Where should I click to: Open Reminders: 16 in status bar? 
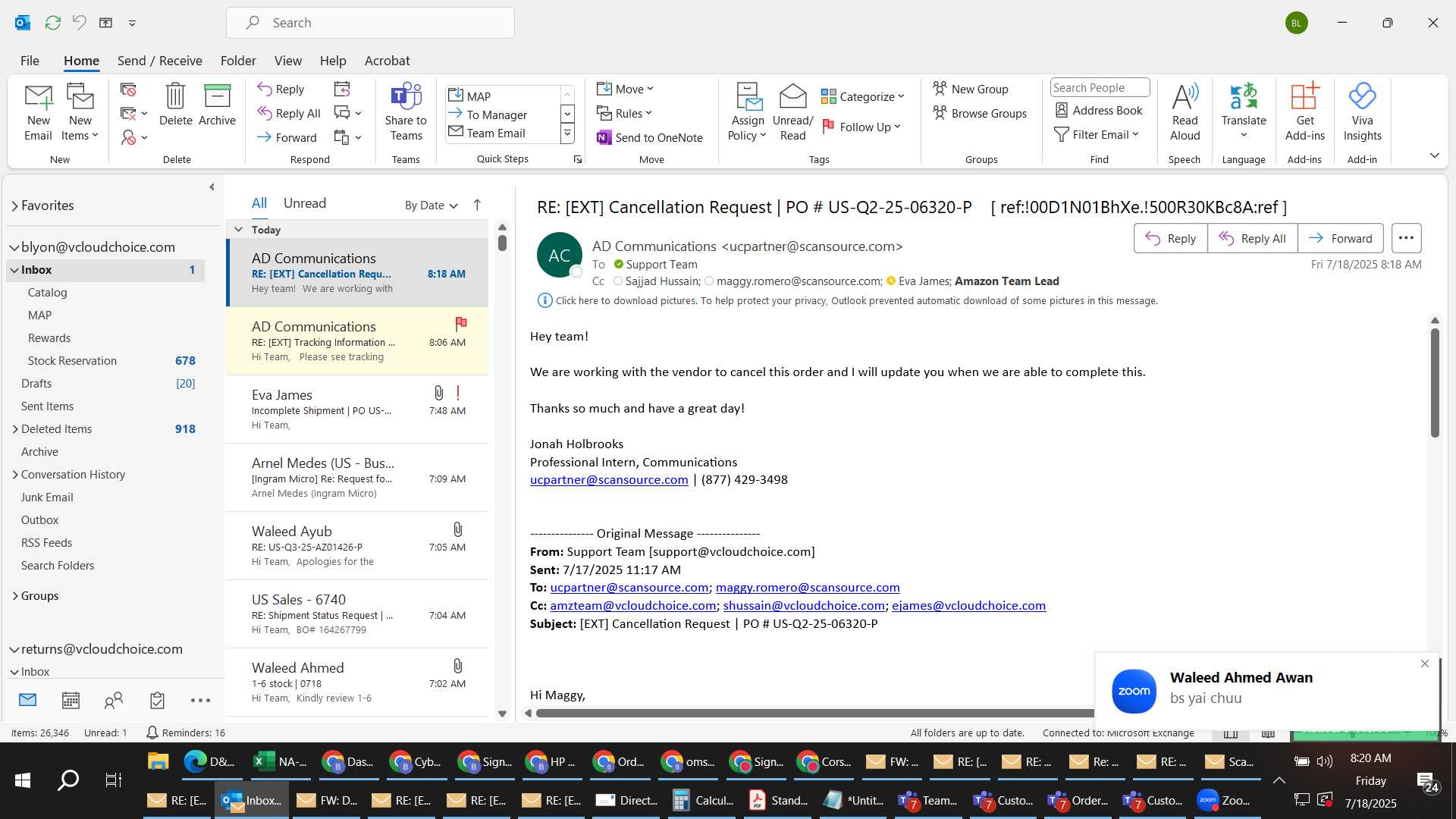[186, 733]
